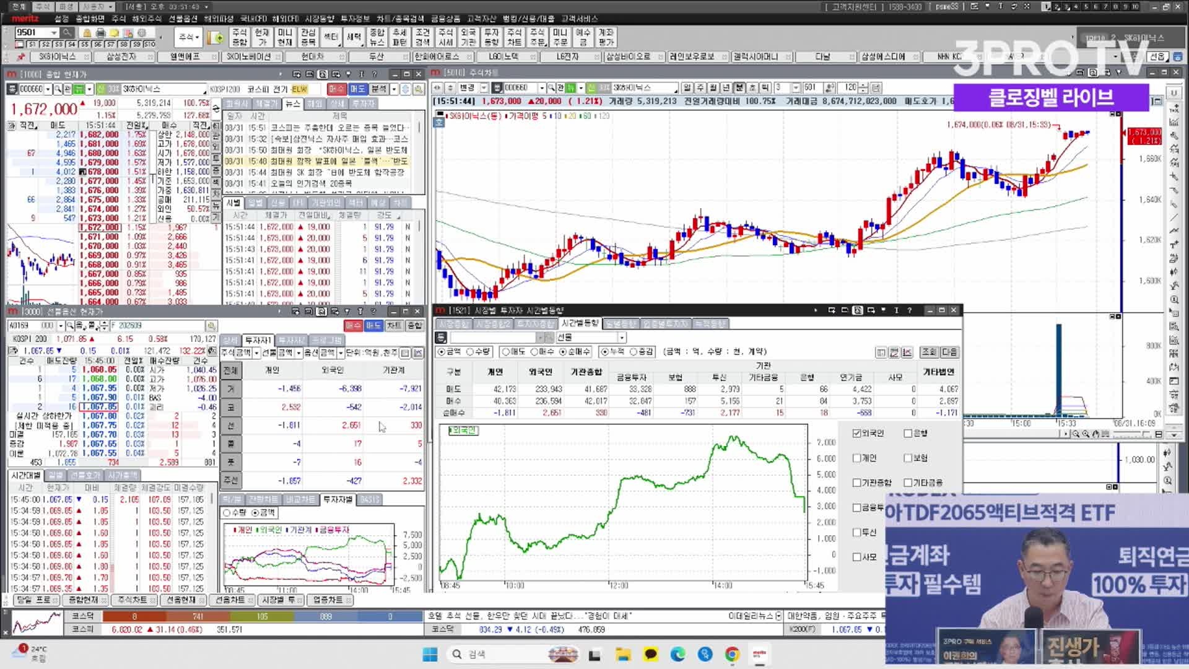This screenshot has height=669, width=1189.
Task: Click the zoom magnifier icon under the volume chart
Action: [1076, 434]
